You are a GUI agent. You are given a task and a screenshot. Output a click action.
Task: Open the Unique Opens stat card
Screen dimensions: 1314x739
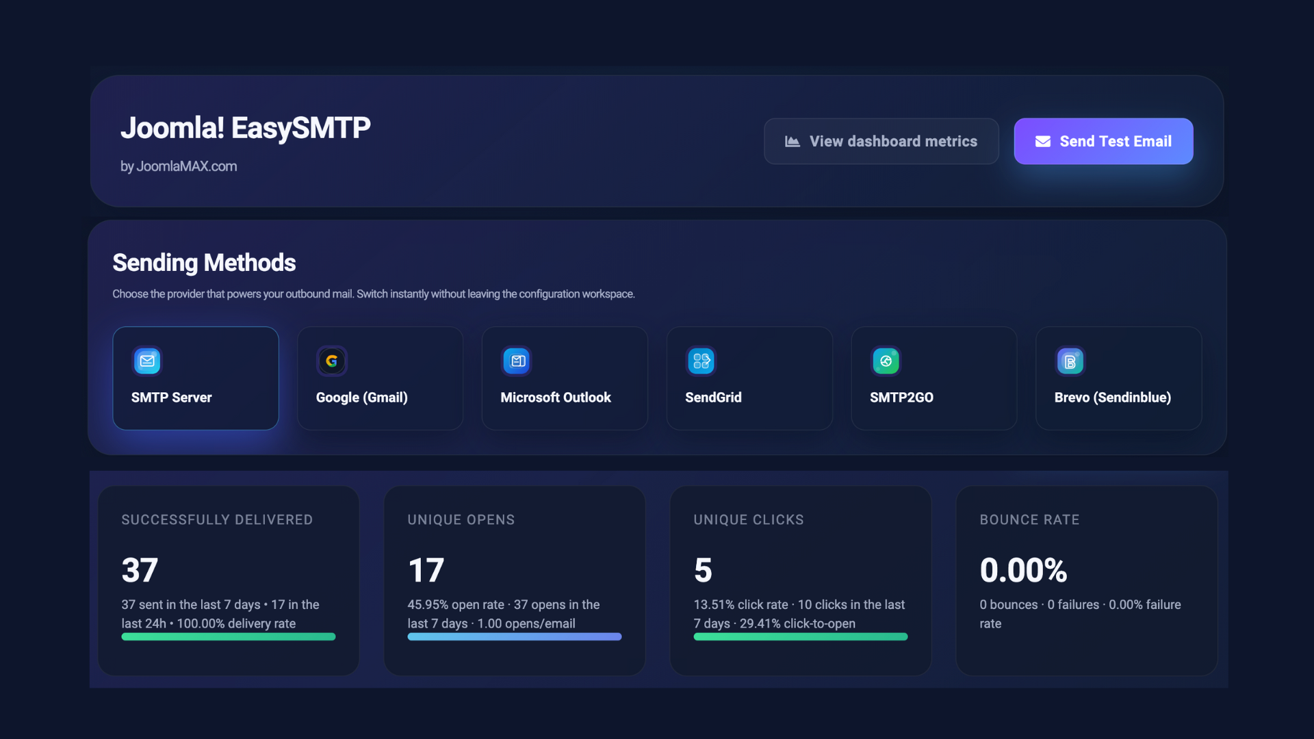point(514,580)
